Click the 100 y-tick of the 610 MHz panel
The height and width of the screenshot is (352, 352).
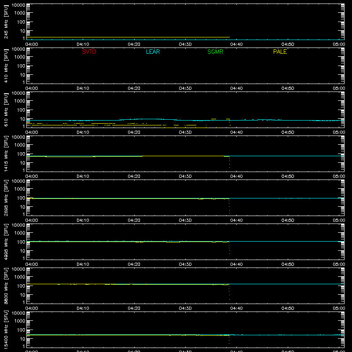coord(21,110)
